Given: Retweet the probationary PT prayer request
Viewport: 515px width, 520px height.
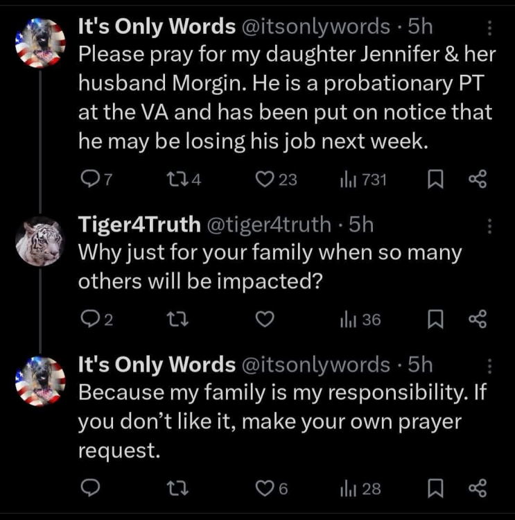Looking at the screenshot, I should 177,180.
